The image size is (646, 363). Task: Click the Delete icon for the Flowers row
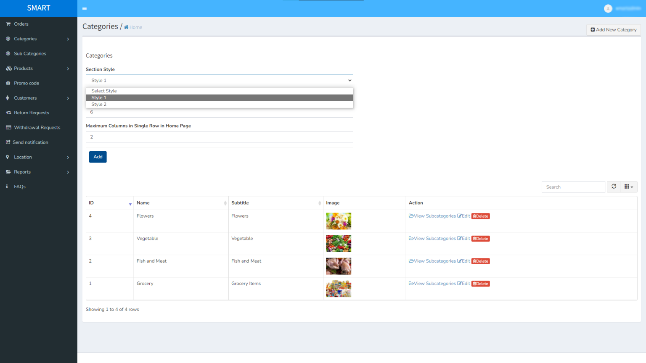(x=480, y=216)
